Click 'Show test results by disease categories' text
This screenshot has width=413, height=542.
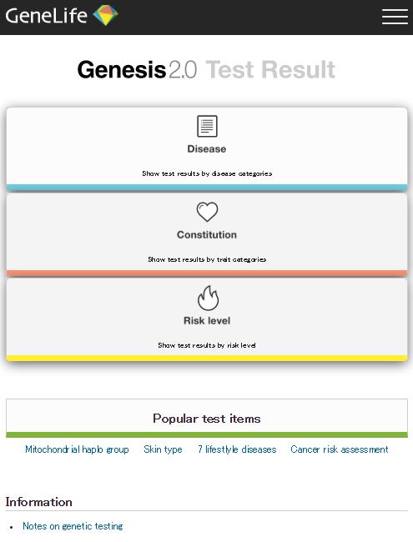[x=207, y=173]
